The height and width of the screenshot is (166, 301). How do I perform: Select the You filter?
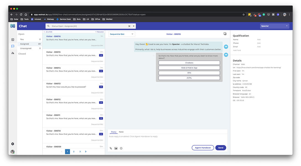point(30,39)
